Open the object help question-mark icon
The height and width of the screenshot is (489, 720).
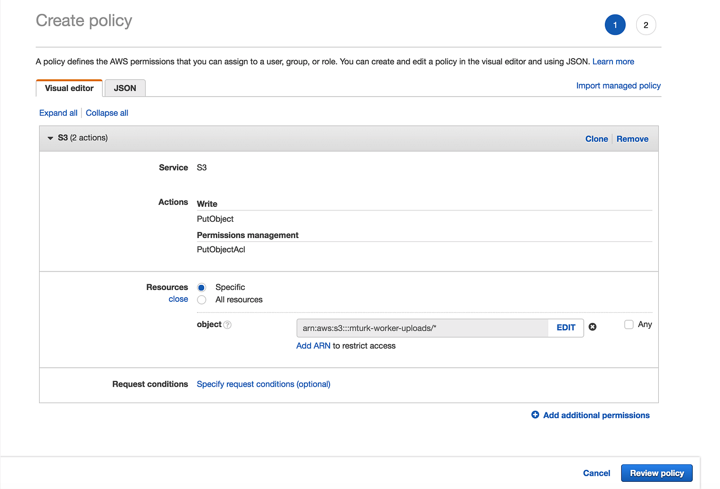coord(227,325)
